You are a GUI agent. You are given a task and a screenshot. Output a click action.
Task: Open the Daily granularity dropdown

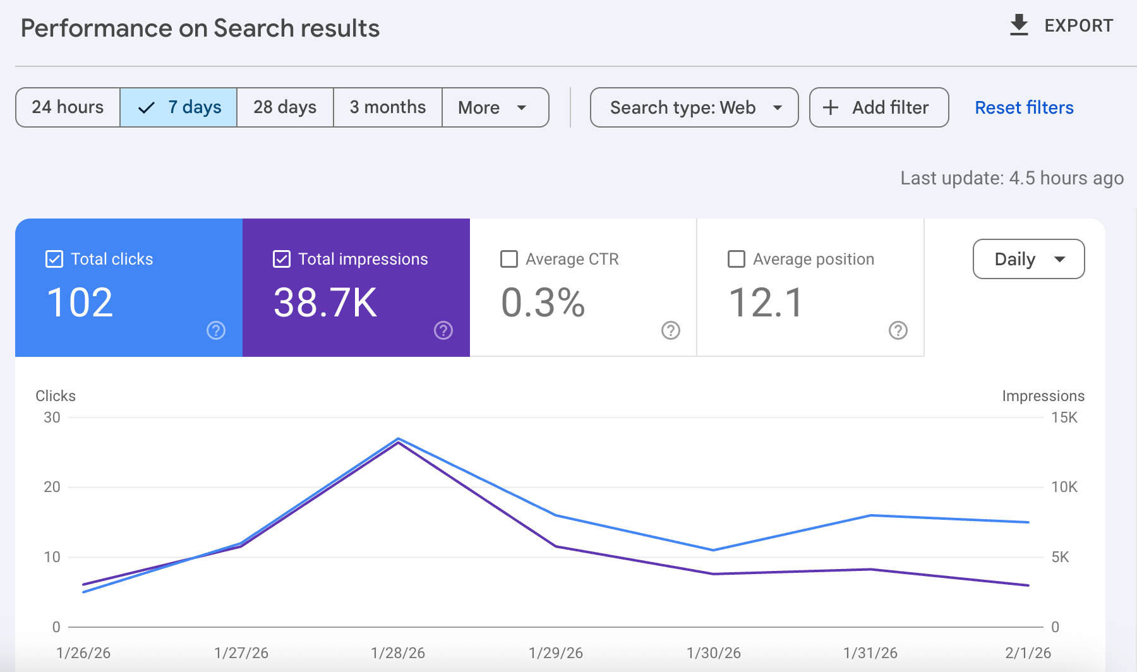(x=1029, y=259)
